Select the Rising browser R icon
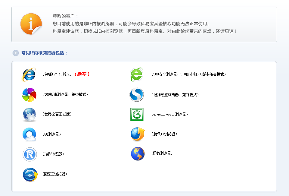This screenshot has height=196, width=289. click(x=30, y=154)
